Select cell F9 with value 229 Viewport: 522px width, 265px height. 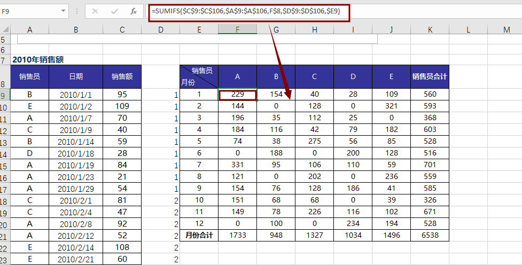[x=237, y=94]
